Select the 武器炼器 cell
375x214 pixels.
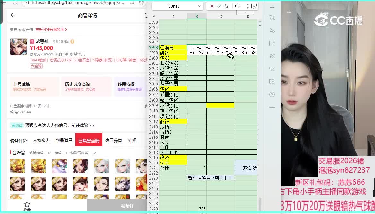(x=173, y=63)
